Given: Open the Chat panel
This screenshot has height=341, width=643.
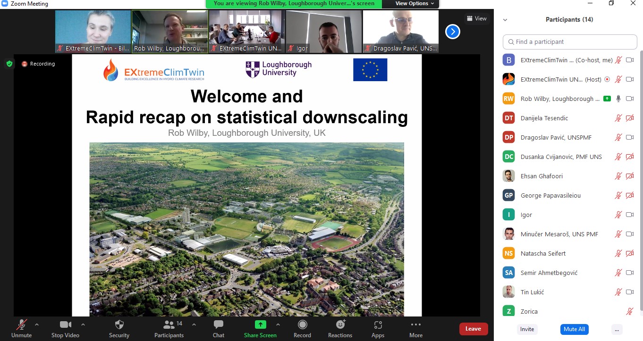Looking at the screenshot, I should tap(218, 325).
